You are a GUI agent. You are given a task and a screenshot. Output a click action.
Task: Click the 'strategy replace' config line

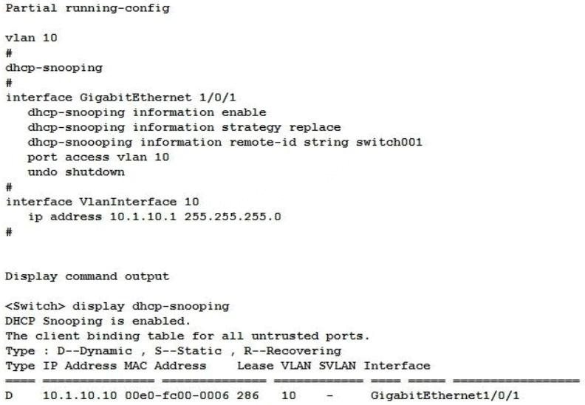184,128
